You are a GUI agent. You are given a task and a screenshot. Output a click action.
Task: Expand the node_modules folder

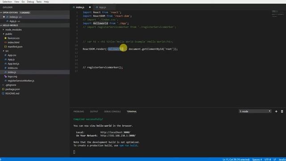(13, 30)
